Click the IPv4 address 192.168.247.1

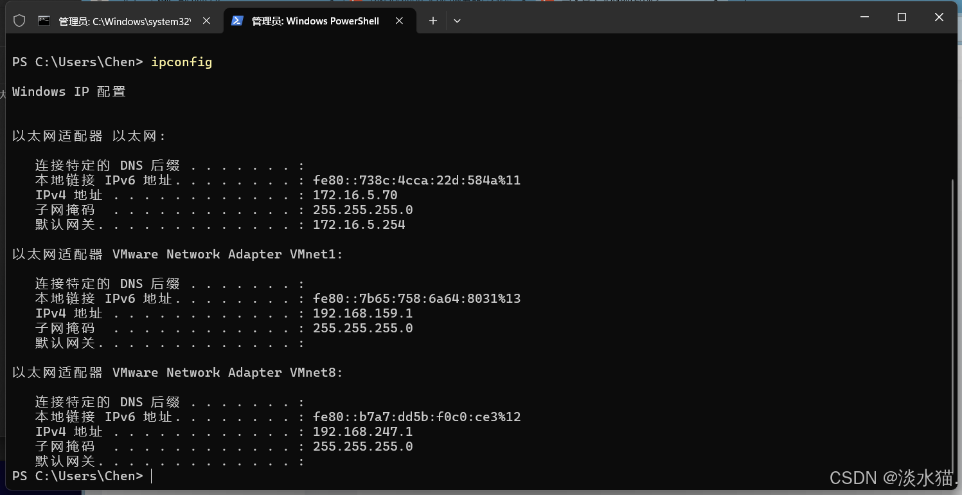(x=363, y=431)
